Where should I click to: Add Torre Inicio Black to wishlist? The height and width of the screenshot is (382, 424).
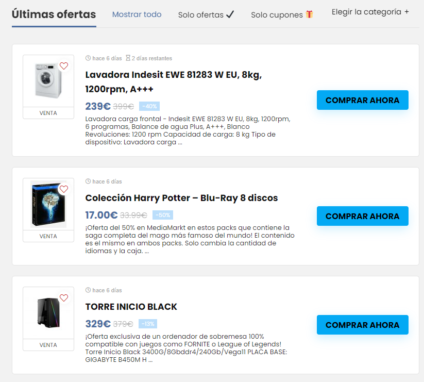click(x=64, y=298)
